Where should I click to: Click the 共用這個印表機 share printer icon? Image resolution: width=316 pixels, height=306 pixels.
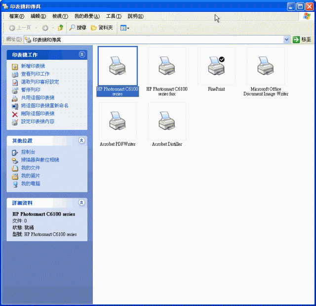point(15,98)
